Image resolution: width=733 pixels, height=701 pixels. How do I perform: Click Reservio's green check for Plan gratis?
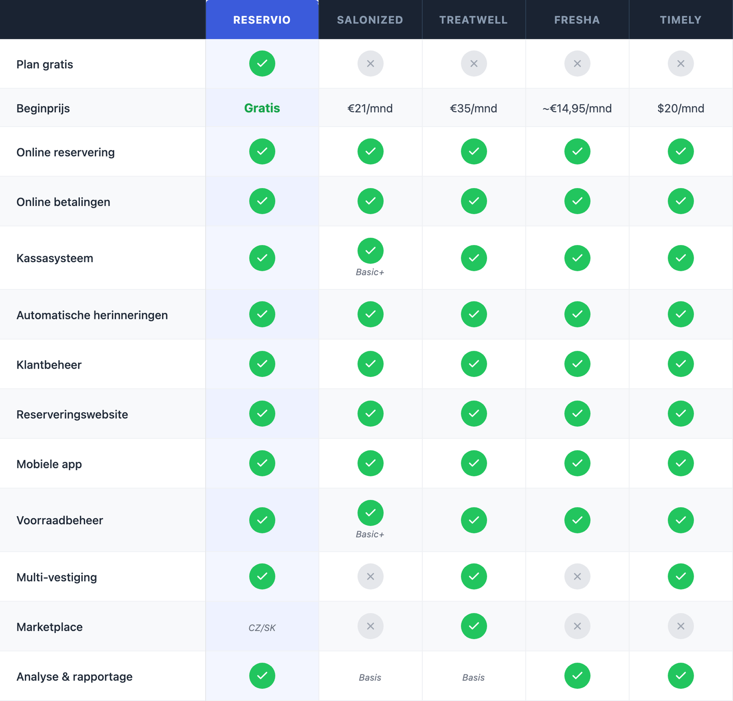click(262, 63)
